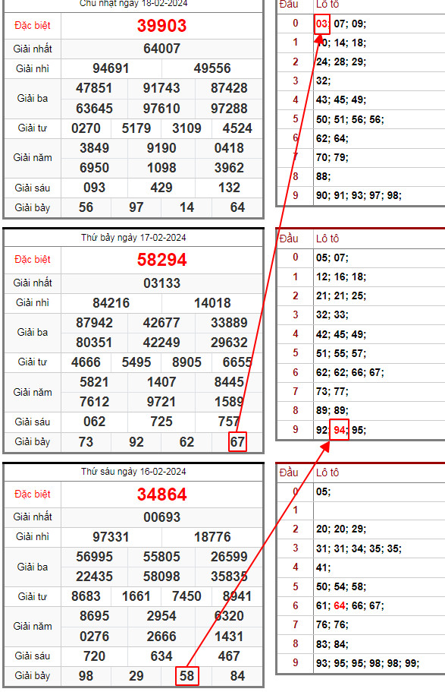Click the red lô tô number 64
The image size is (445, 692).
pyautogui.click(x=340, y=605)
